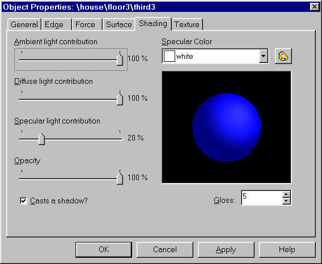Click the Specular light contribution slider thumb
322x264 pixels.
42,139
